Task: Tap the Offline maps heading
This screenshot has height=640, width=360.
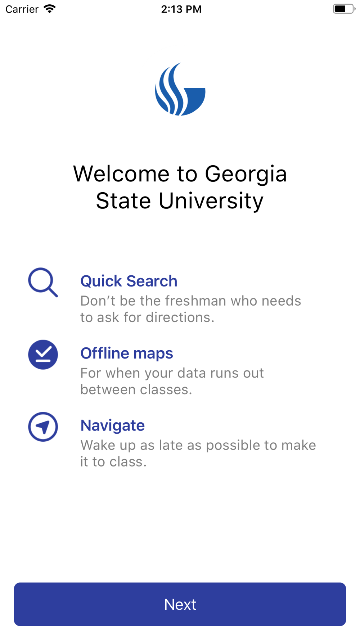Action: [126, 353]
